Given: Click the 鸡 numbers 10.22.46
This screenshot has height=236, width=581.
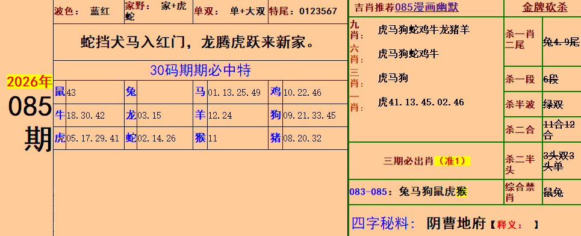Looking at the screenshot, I should (x=302, y=93).
